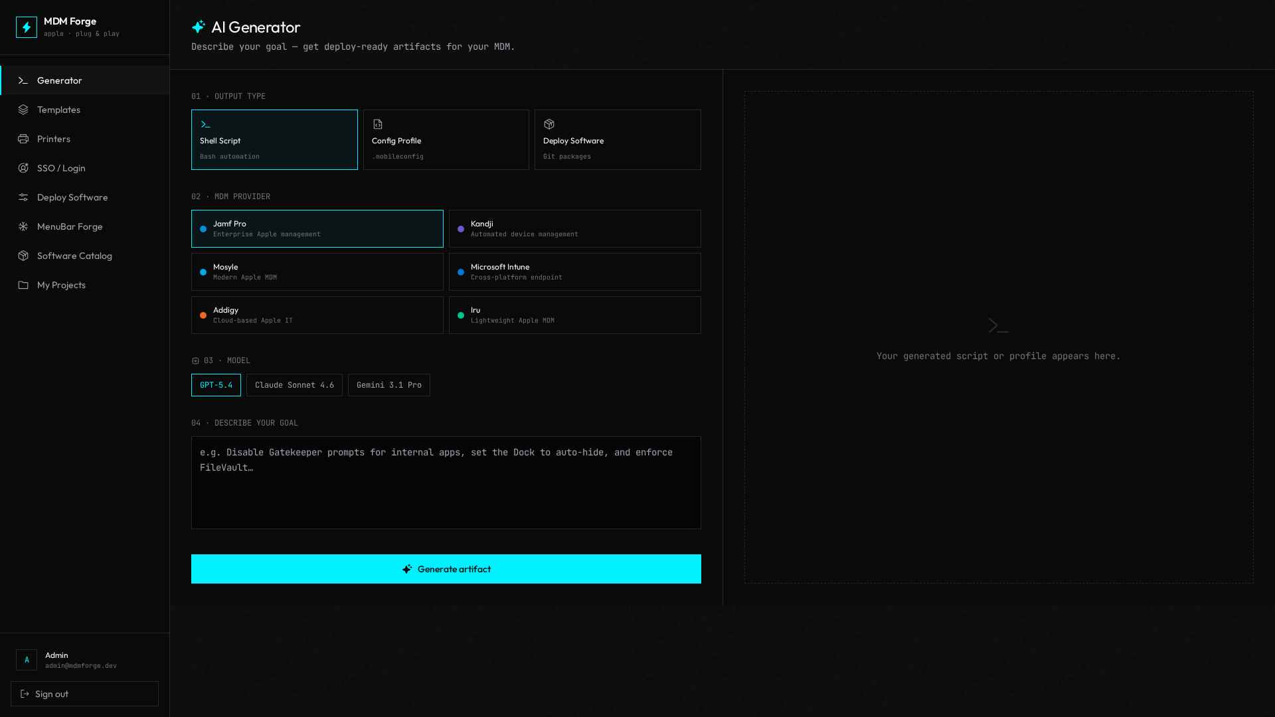The height and width of the screenshot is (717, 1275).
Task: Click the Deploy Software card's package icon
Action: (549, 124)
